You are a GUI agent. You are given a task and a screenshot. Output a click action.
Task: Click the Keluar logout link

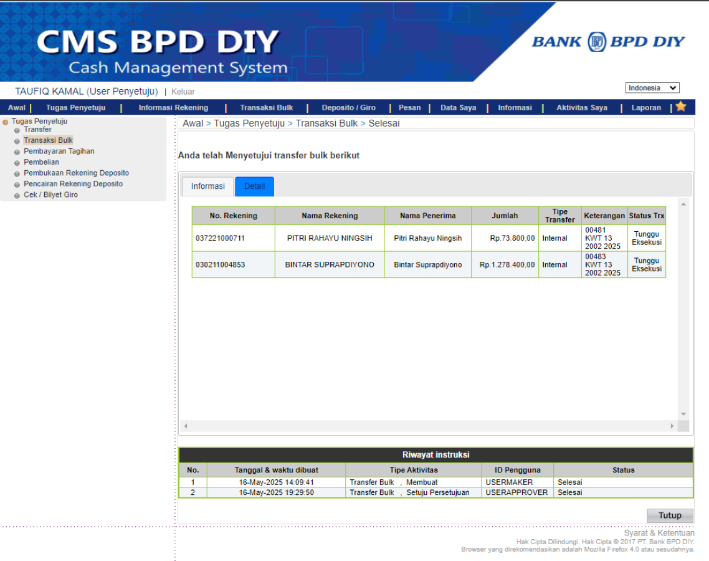183,92
